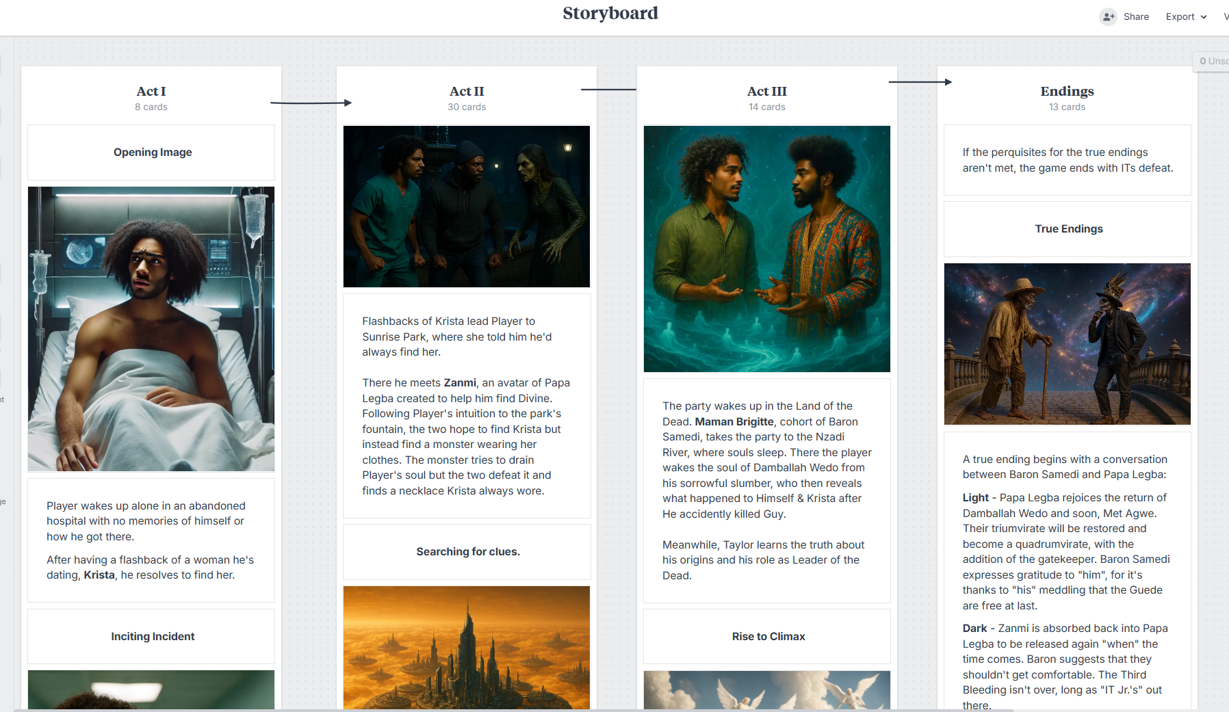Click the bold 'Maman Brigitte' name in Act III note
The image size is (1229, 712).
tap(734, 422)
